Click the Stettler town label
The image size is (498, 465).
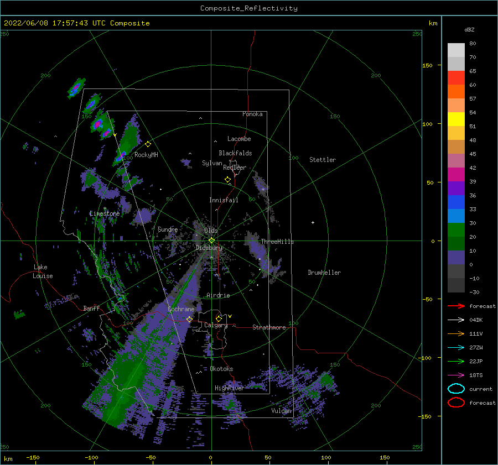click(323, 160)
